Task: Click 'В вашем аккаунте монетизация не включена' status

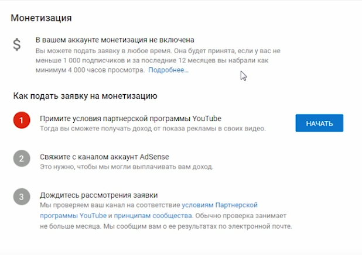Action: pos(115,40)
